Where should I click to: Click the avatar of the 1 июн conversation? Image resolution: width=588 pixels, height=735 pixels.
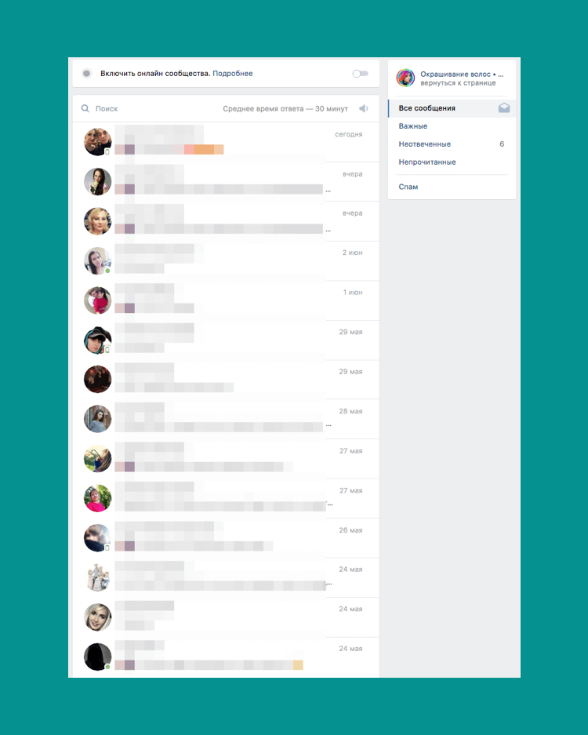(97, 300)
